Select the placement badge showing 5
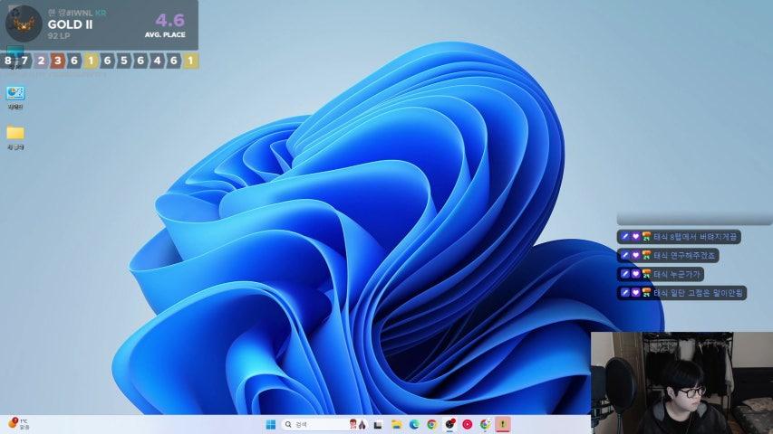Screen dimensions: 773x434 click(124, 61)
